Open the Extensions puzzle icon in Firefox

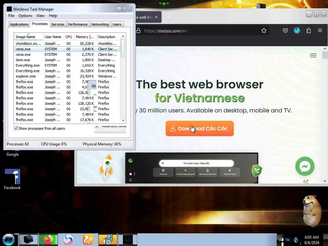click(x=308, y=30)
